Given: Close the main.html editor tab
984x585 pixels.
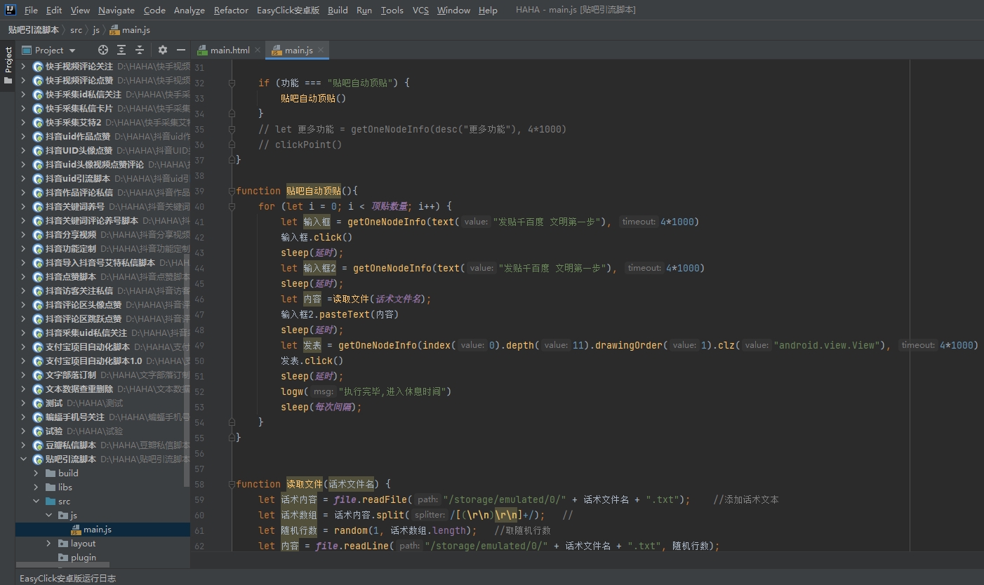Looking at the screenshot, I should (258, 50).
